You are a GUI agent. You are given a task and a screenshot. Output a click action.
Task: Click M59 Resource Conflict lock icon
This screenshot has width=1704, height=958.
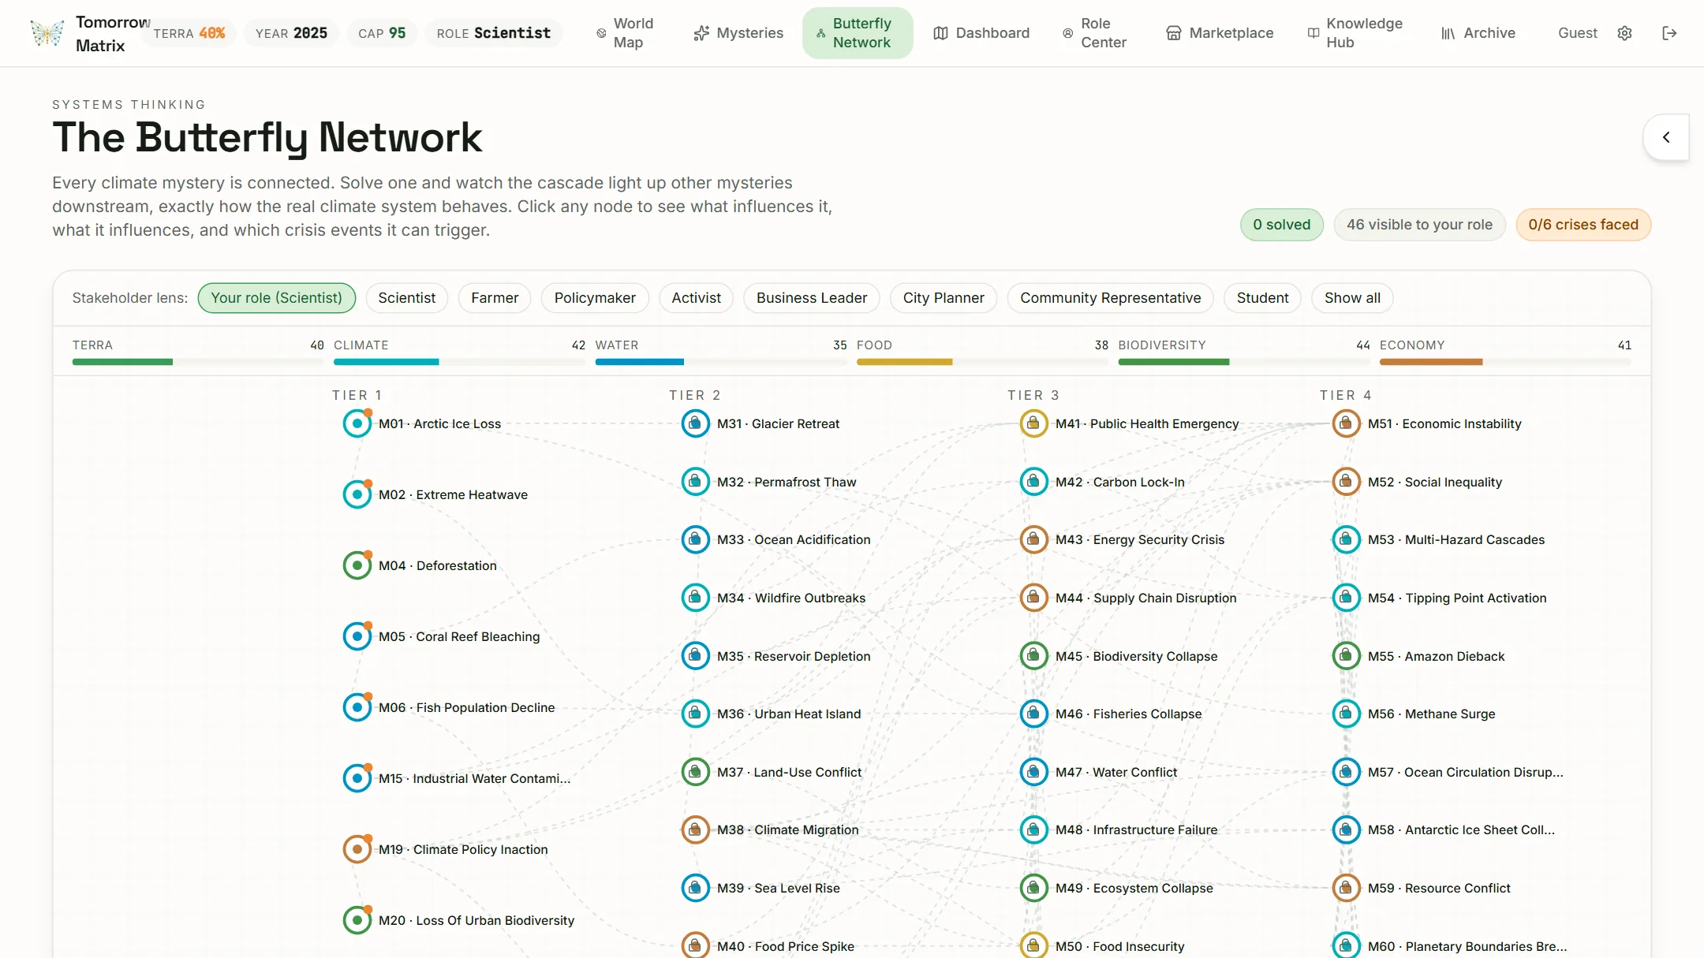pos(1346,888)
